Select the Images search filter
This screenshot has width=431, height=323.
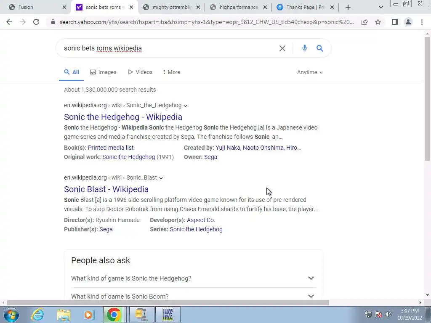pos(104,72)
